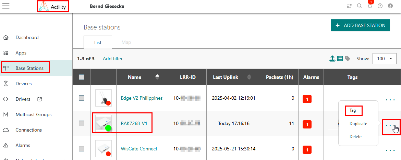
Task: Click the Packets (1h) column header
Action: 280,77
